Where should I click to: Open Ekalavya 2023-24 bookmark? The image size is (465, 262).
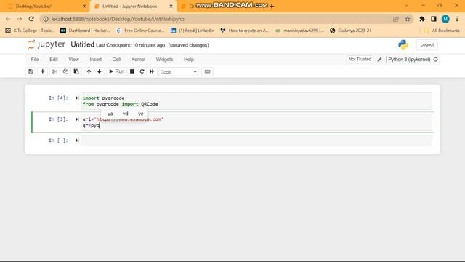(351, 31)
